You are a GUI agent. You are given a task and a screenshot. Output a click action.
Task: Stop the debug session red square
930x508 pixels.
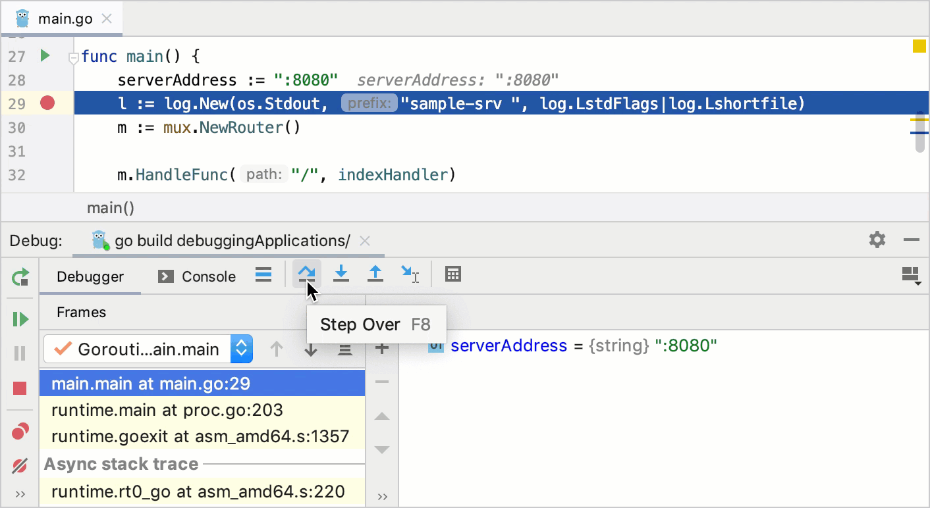tap(20, 388)
